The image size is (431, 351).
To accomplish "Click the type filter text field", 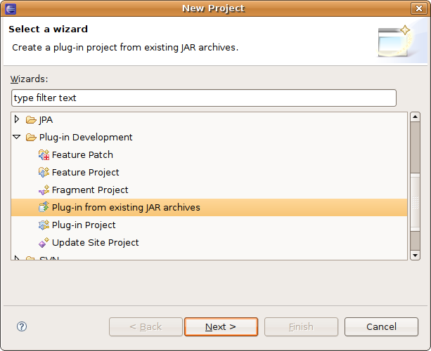I will (x=204, y=98).
